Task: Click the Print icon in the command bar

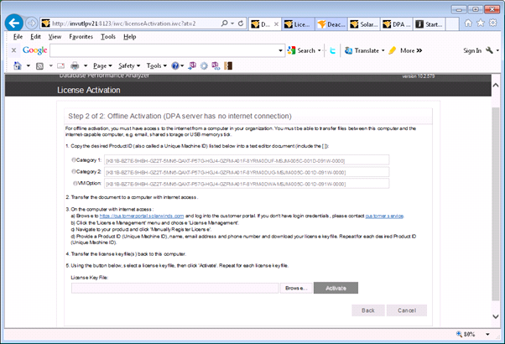Action: [x=75, y=66]
